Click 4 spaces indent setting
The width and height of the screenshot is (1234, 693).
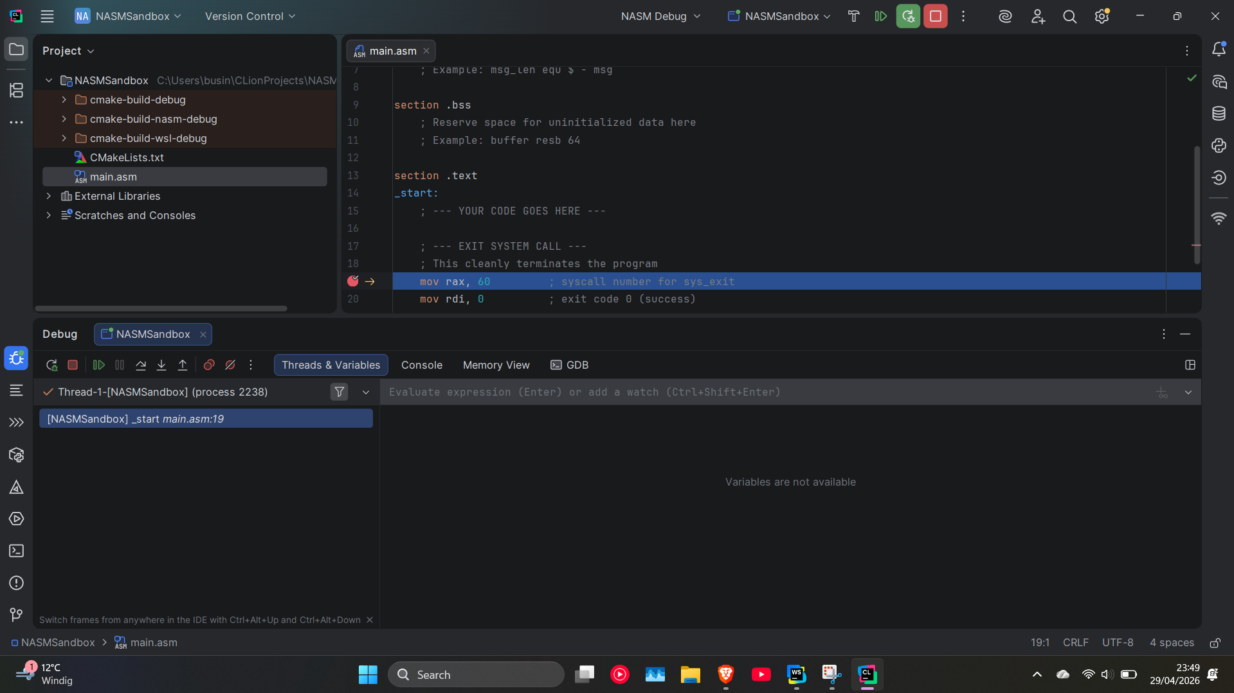pyautogui.click(x=1172, y=642)
